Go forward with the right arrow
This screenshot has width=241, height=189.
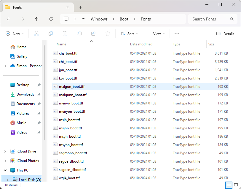(23, 19)
